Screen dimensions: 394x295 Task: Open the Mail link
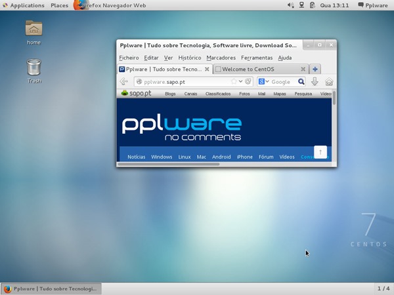[x=261, y=94]
